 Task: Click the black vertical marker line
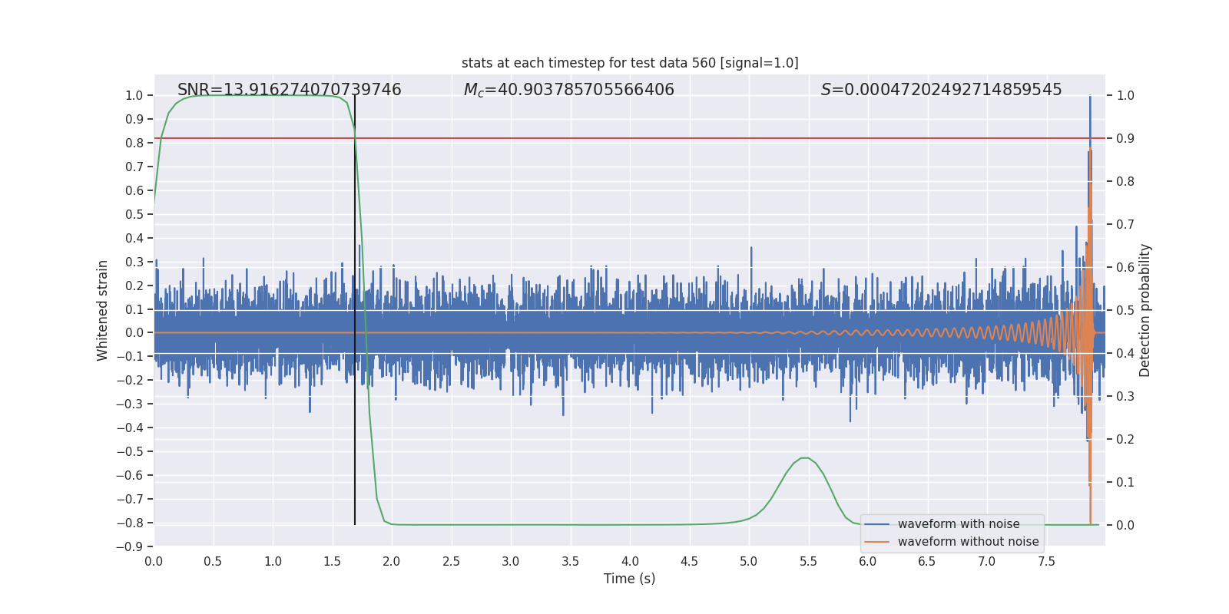click(355, 310)
